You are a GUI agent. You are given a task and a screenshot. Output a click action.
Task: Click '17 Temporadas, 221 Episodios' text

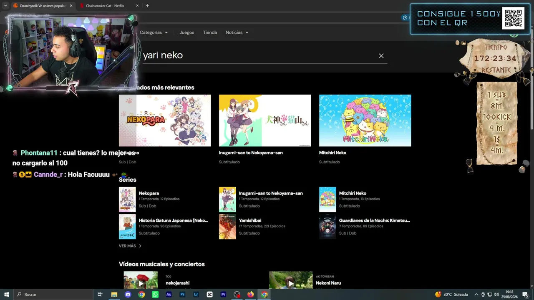[x=262, y=226]
